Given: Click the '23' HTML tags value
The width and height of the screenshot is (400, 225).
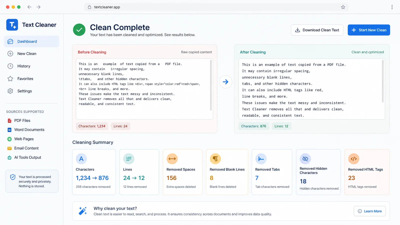Looking at the screenshot, I should 351,178.
